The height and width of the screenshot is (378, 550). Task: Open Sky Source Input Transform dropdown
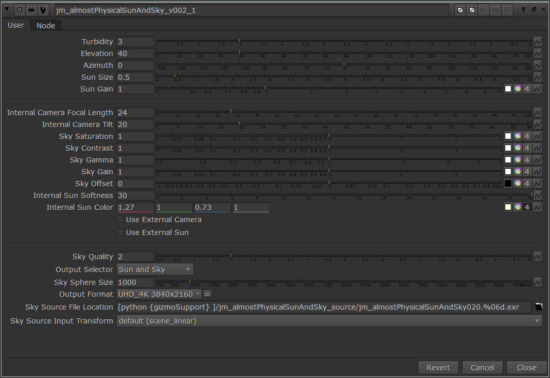(x=329, y=321)
